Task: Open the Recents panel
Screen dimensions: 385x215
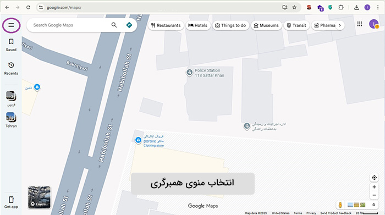Action: pyautogui.click(x=11, y=69)
